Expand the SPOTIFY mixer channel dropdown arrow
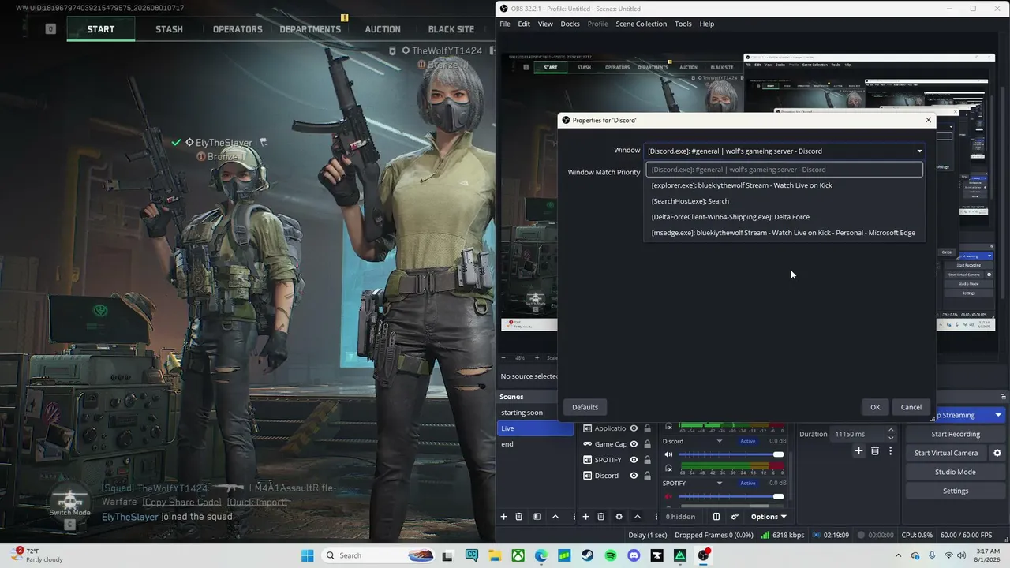Viewport: 1010px width, 568px height. coord(719,483)
